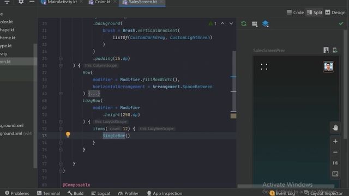349x196 pixels.
Task: Collapse the fold at line 71
Action: [x=61, y=122]
